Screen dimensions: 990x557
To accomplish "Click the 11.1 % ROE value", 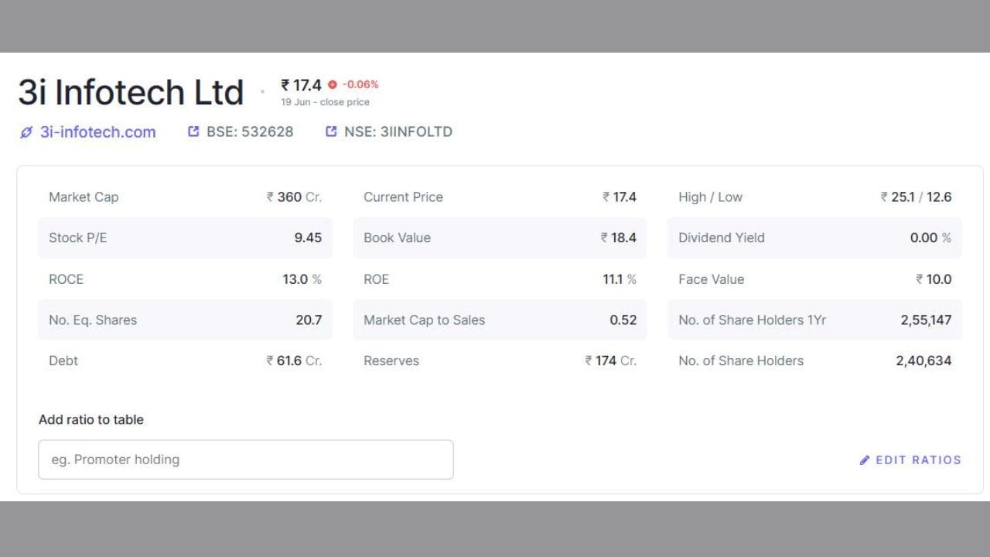I will tap(620, 279).
